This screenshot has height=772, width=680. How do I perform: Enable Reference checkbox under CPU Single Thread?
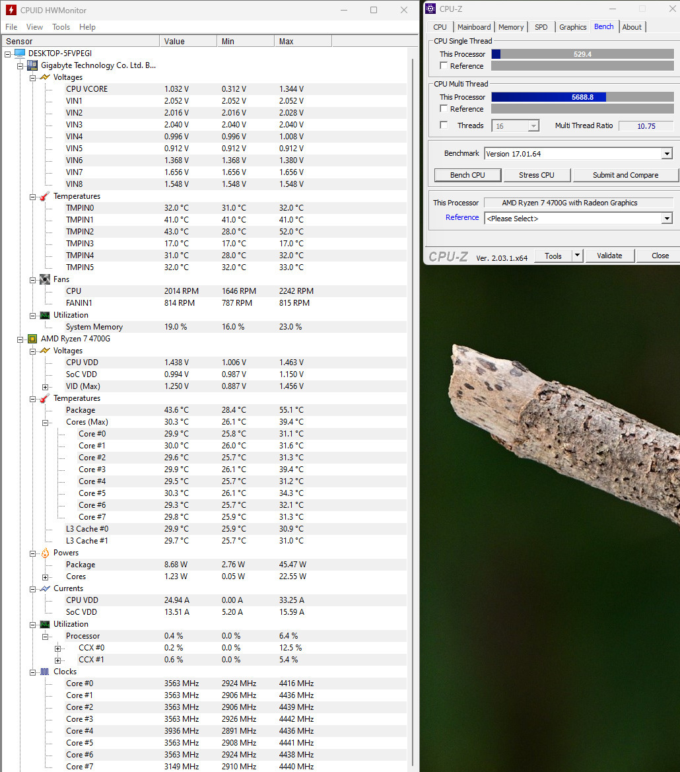point(444,65)
